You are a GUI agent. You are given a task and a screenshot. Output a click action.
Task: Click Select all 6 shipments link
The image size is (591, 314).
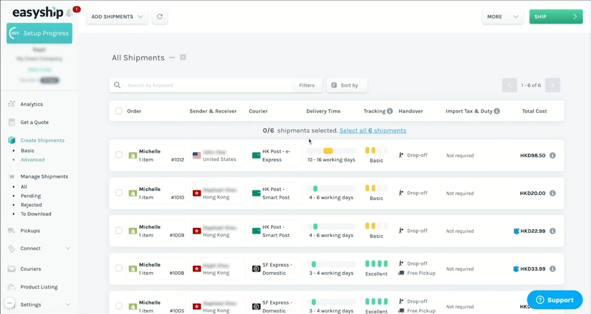tap(373, 131)
